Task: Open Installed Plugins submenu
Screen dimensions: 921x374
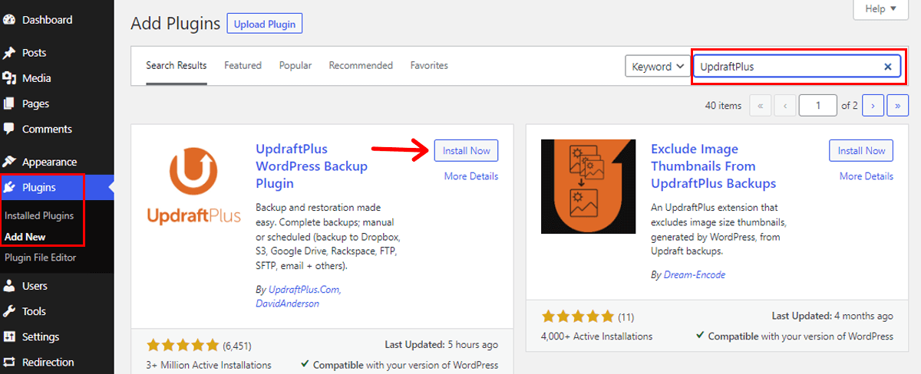Action: click(x=39, y=216)
